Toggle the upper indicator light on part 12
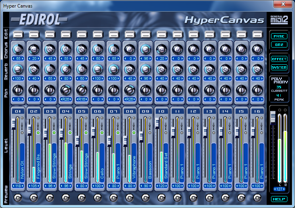This screenshot has width=295, height=208. [198, 118]
